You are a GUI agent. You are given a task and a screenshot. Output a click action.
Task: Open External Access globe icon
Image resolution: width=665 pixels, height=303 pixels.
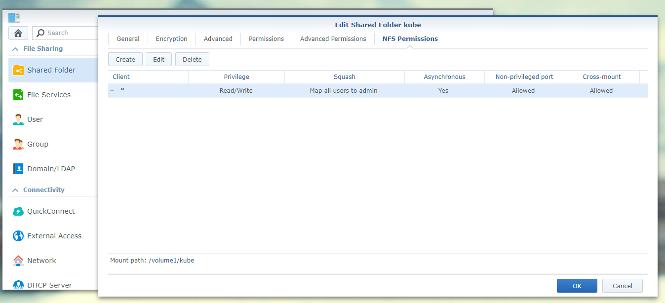point(18,236)
